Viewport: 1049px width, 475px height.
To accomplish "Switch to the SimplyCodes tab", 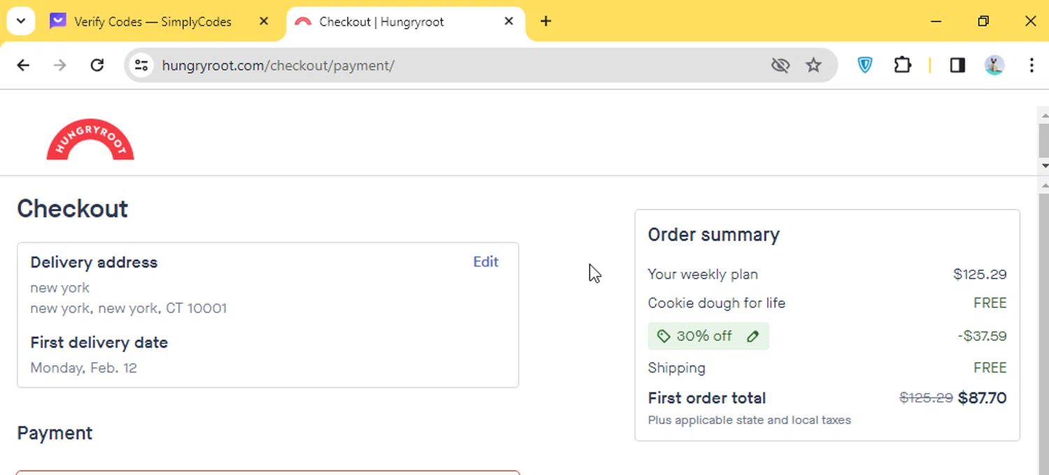I will (150, 22).
